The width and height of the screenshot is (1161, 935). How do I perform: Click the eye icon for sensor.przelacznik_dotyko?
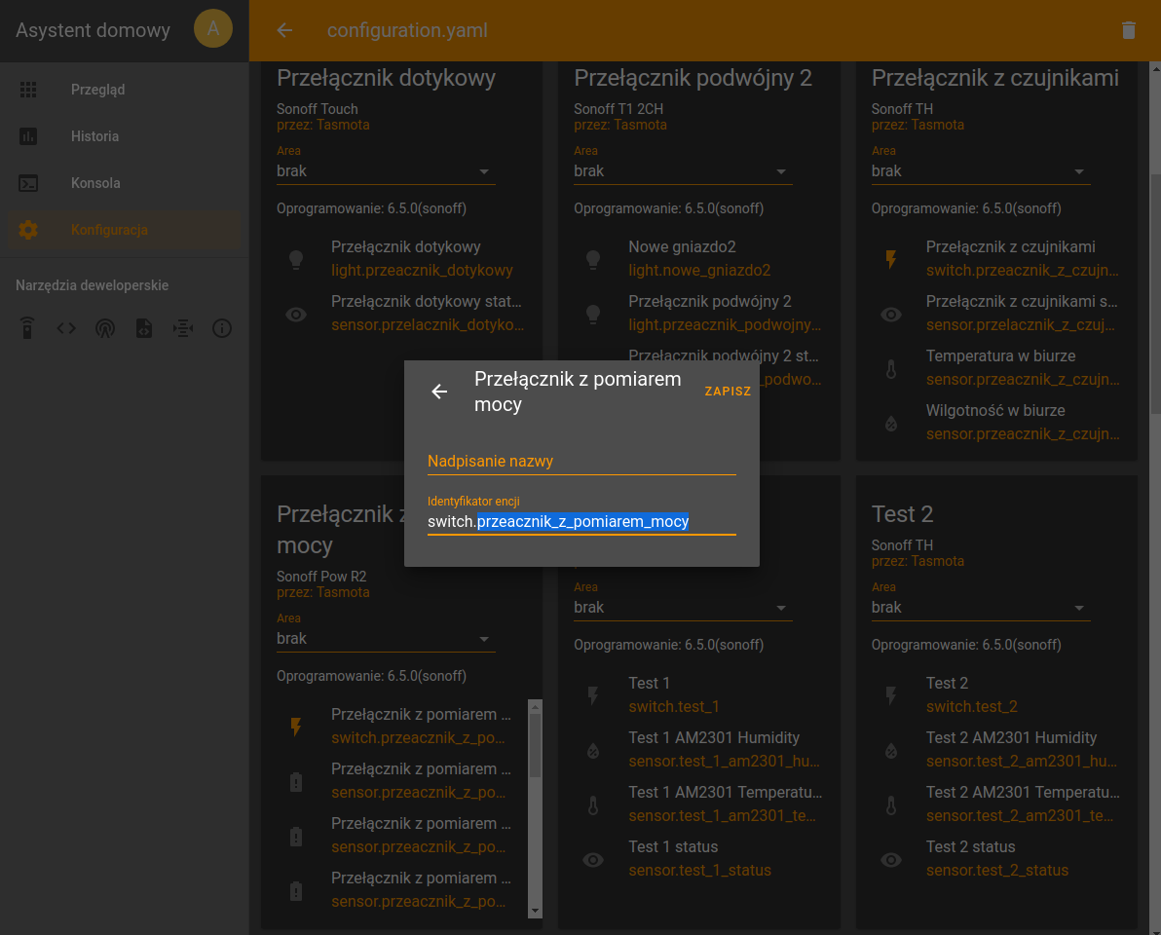pyautogui.click(x=296, y=314)
